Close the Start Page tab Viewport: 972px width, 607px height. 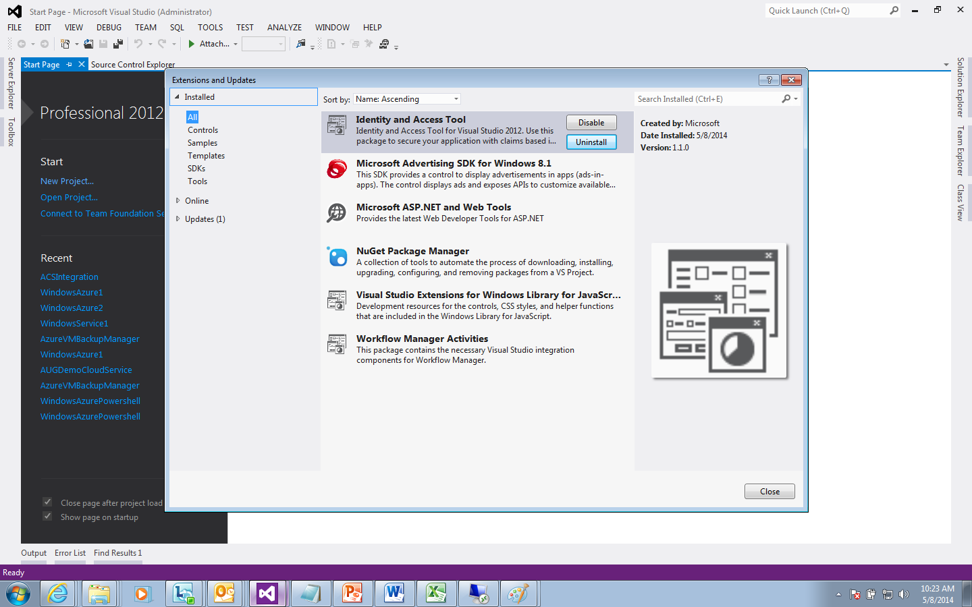coord(82,64)
